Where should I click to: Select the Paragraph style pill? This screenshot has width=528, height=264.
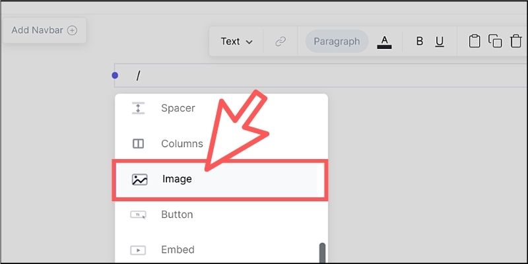(x=337, y=42)
